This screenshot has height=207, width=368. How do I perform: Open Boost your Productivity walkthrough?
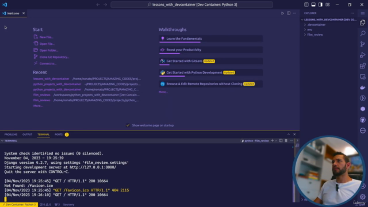(211, 50)
